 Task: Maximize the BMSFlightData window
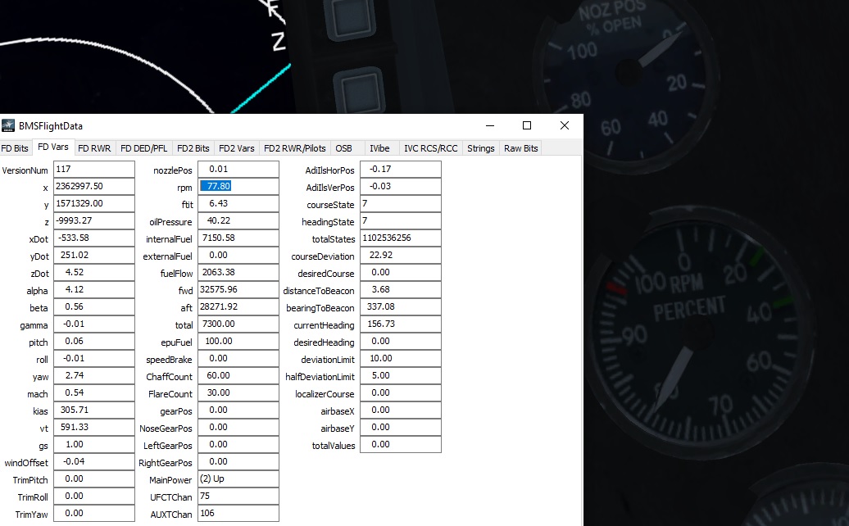[527, 125]
